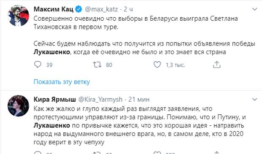Image resolution: width=262 pixels, height=154 pixels.
Task: Open the Максим Кац display name
Action: click(x=54, y=9)
